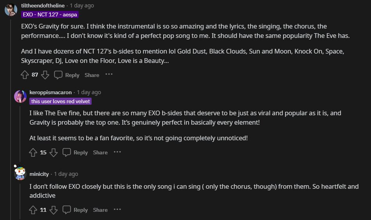The width and height of the screenshot is (371, 220).
Task: Reply to keroppismacaron's comment
Action: (76, 152)
